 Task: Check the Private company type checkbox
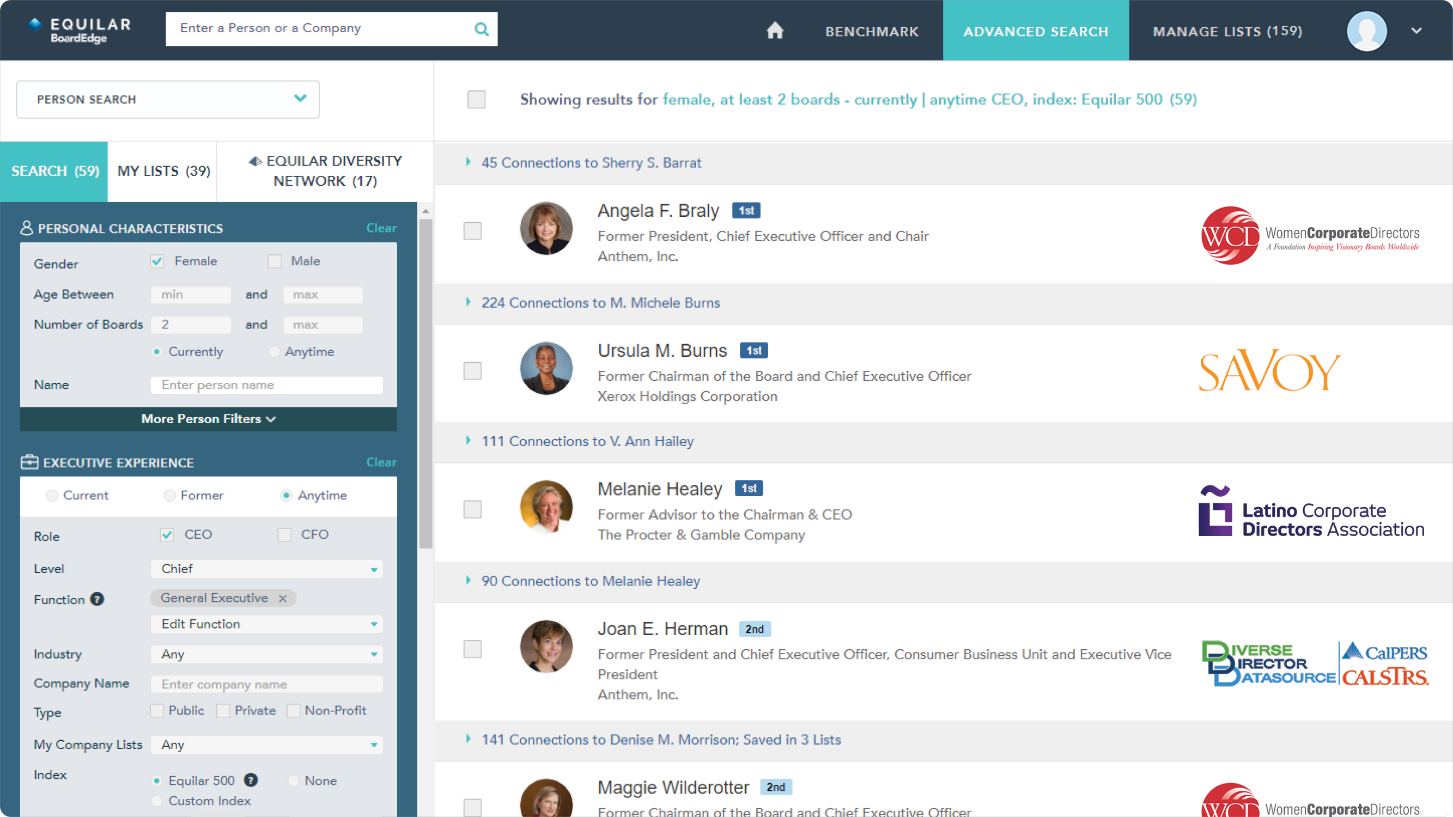pos(223,710)
